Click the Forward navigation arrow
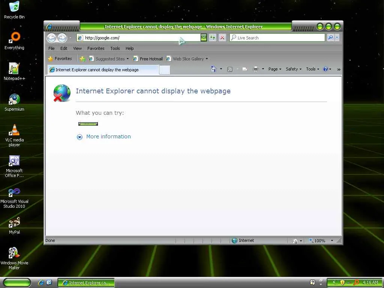Image resolution: width=384 pixels, height=288 pixels. point(62,38)
